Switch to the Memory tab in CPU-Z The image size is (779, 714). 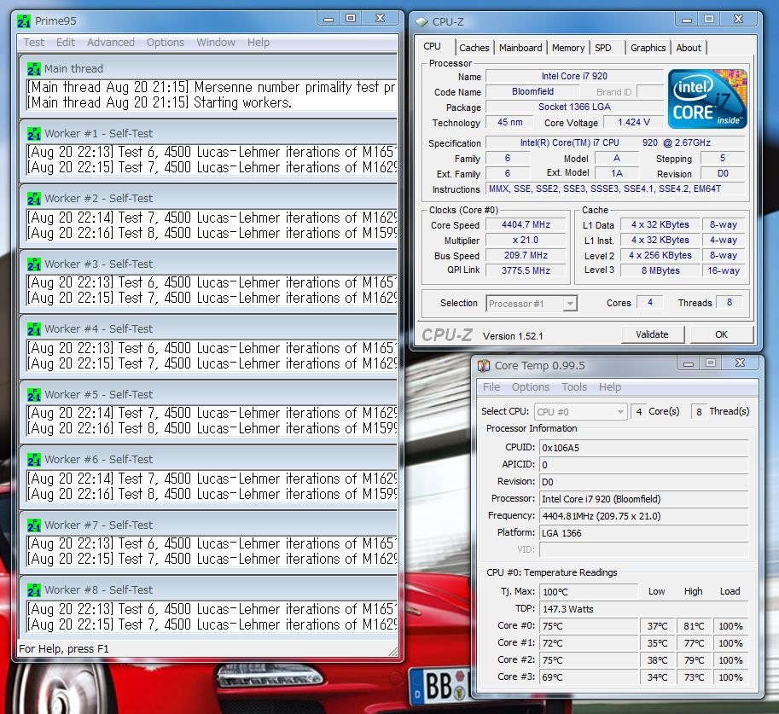568,48
